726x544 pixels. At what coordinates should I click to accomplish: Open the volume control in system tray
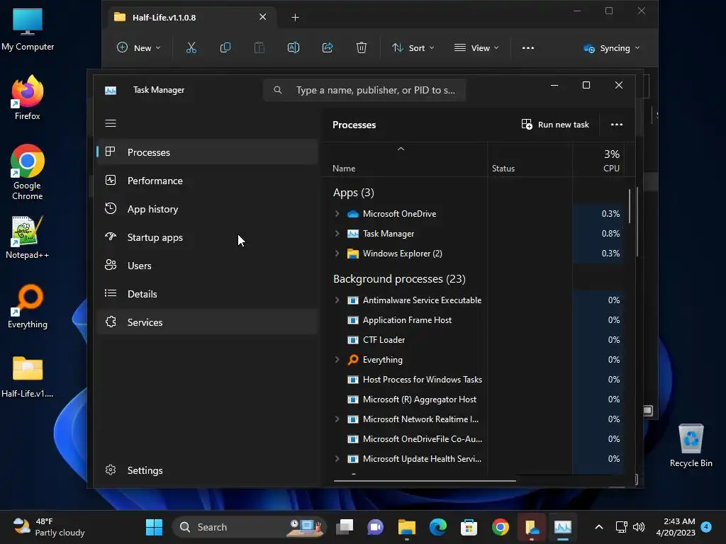pos(639,527)
